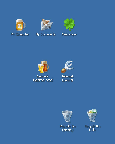Select the My Documents fish newspaper icon
The width and height of the screenshot is (115, 144).
pos(47,24)
